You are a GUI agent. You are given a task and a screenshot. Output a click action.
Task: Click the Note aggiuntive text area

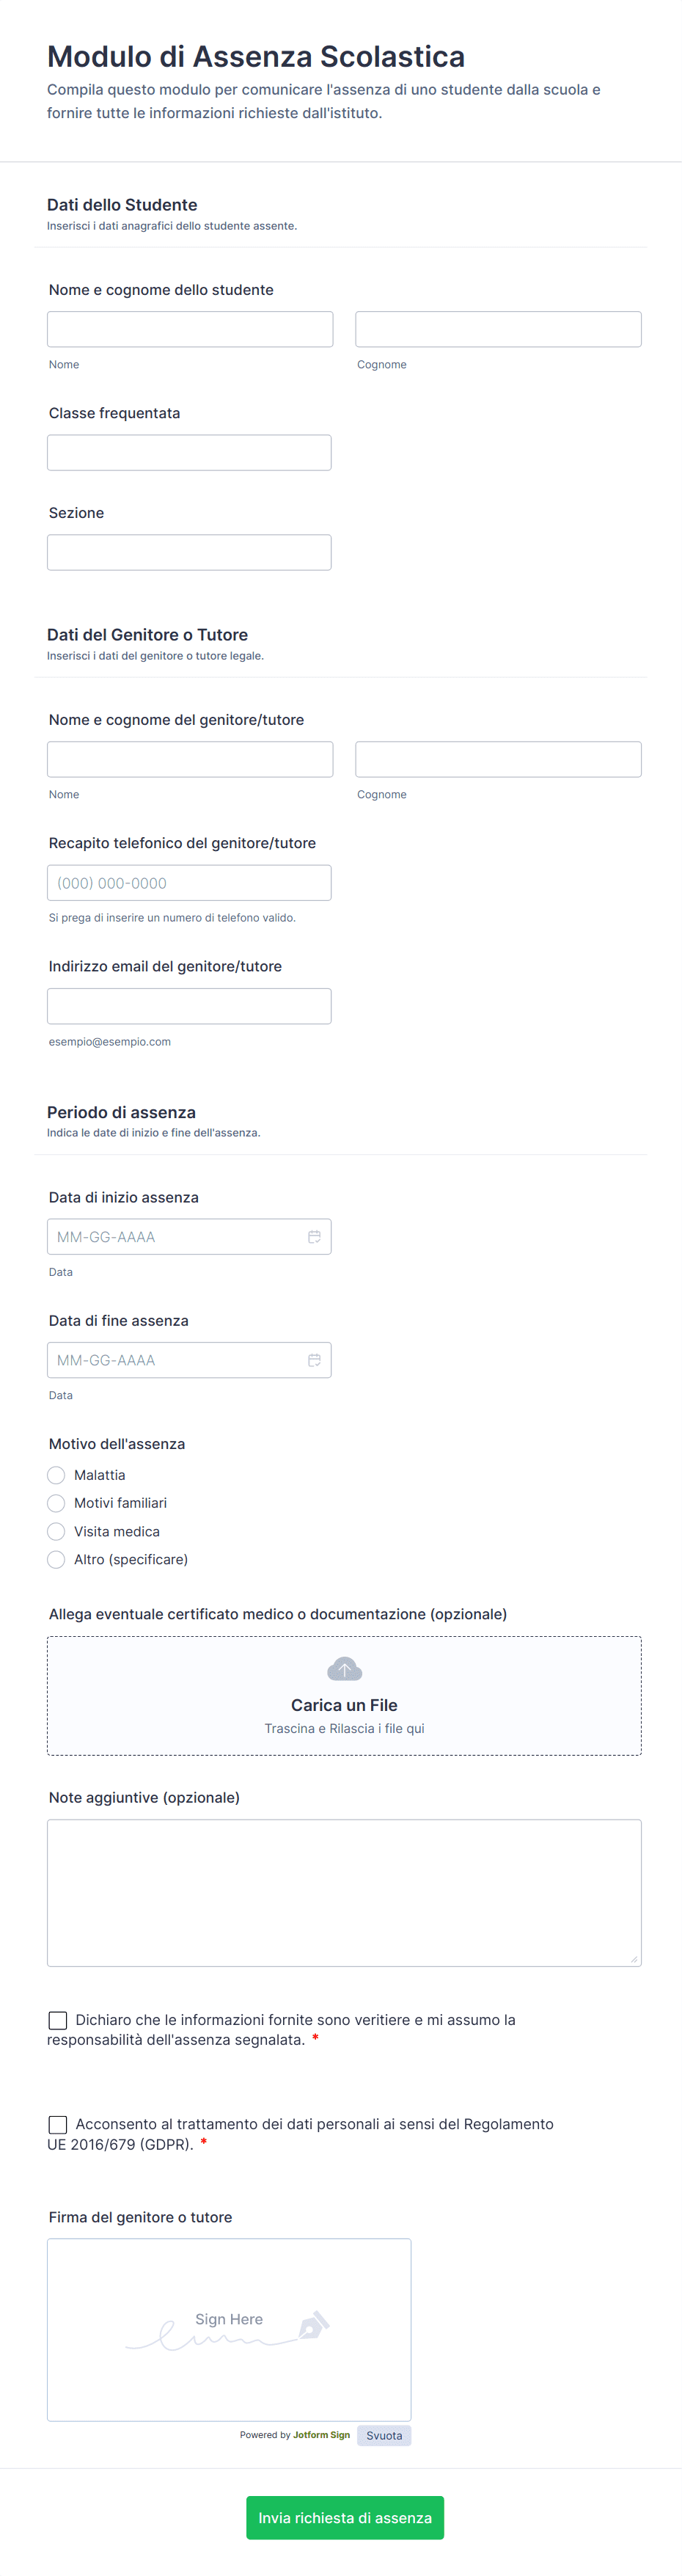point(344,1892)
